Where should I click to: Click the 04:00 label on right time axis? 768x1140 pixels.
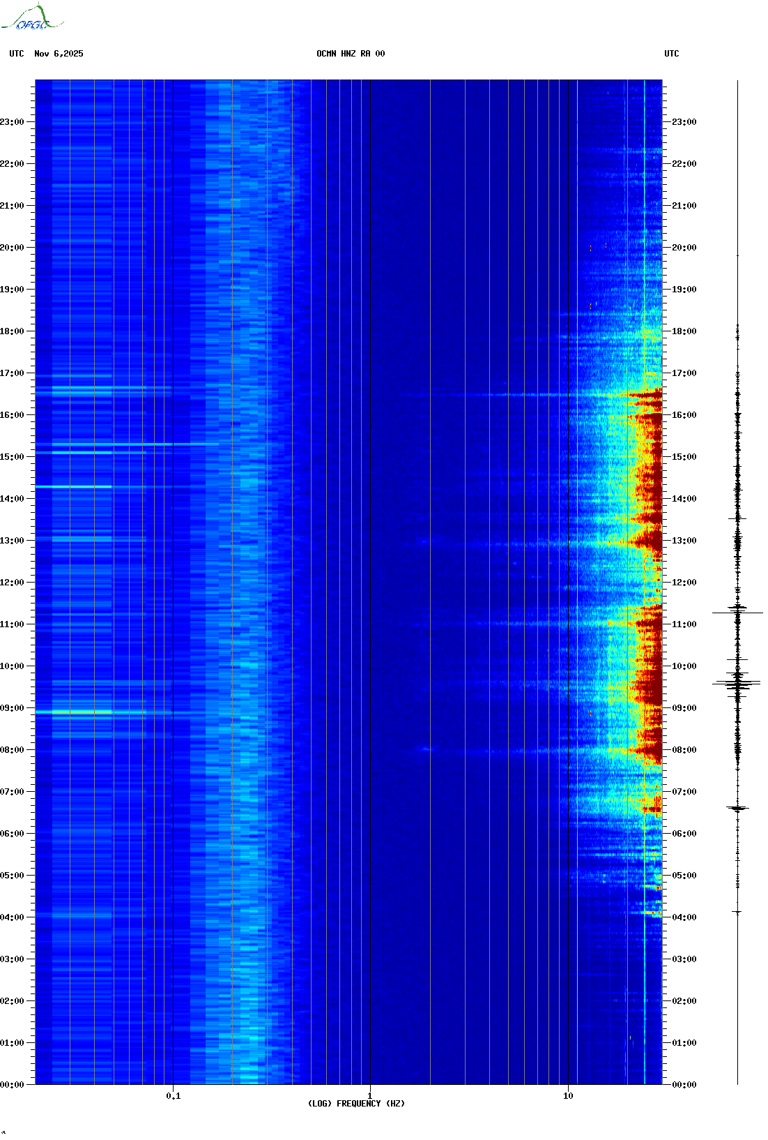coord(684,917)
